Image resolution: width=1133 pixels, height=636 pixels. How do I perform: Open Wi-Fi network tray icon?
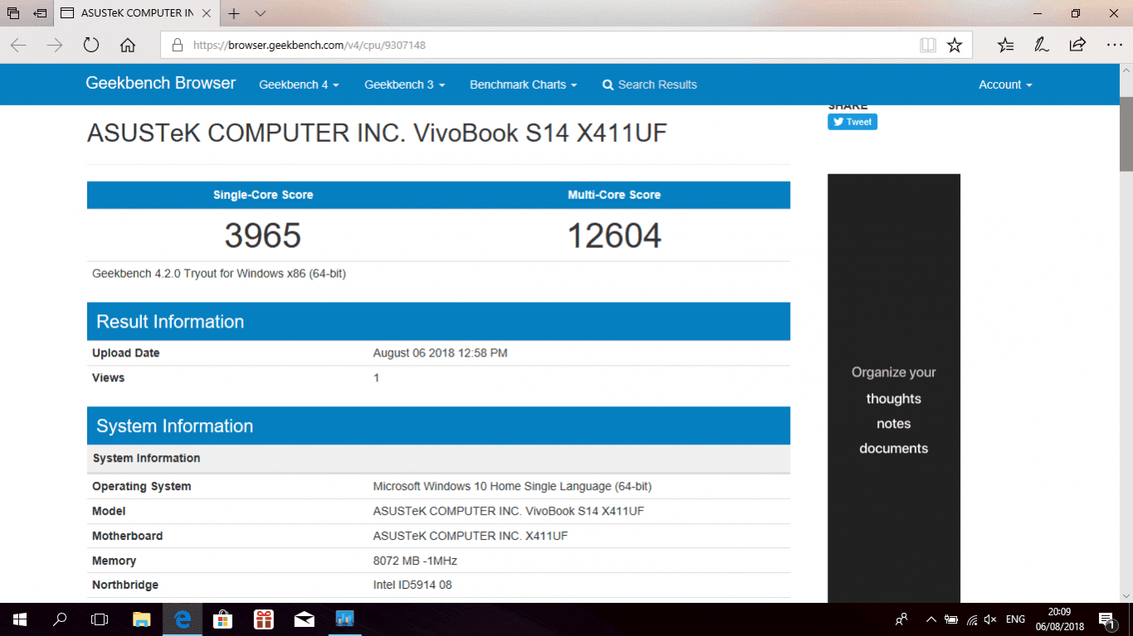(x=970, y=619)
